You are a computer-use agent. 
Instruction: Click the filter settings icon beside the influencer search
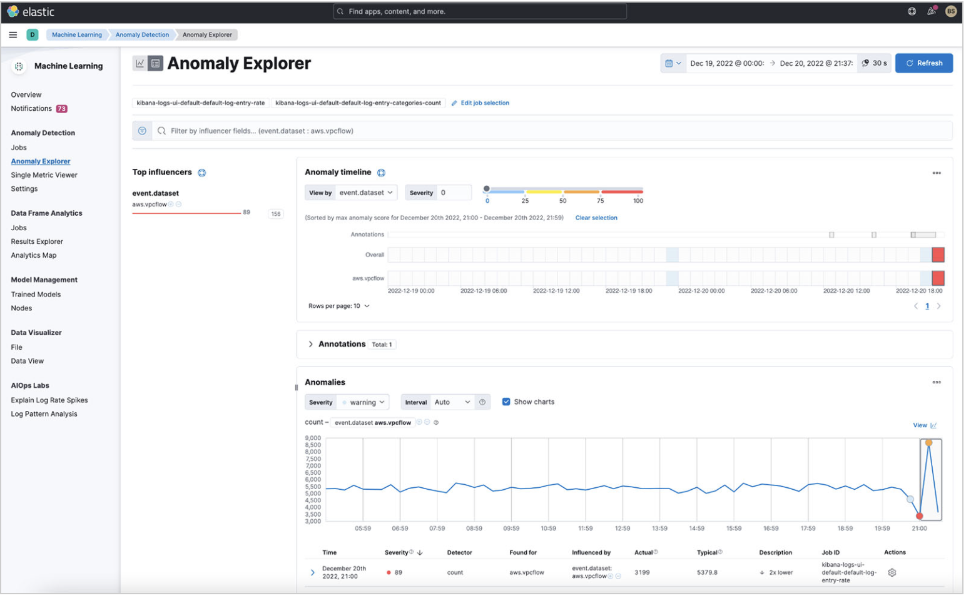[x=143, y=131]
